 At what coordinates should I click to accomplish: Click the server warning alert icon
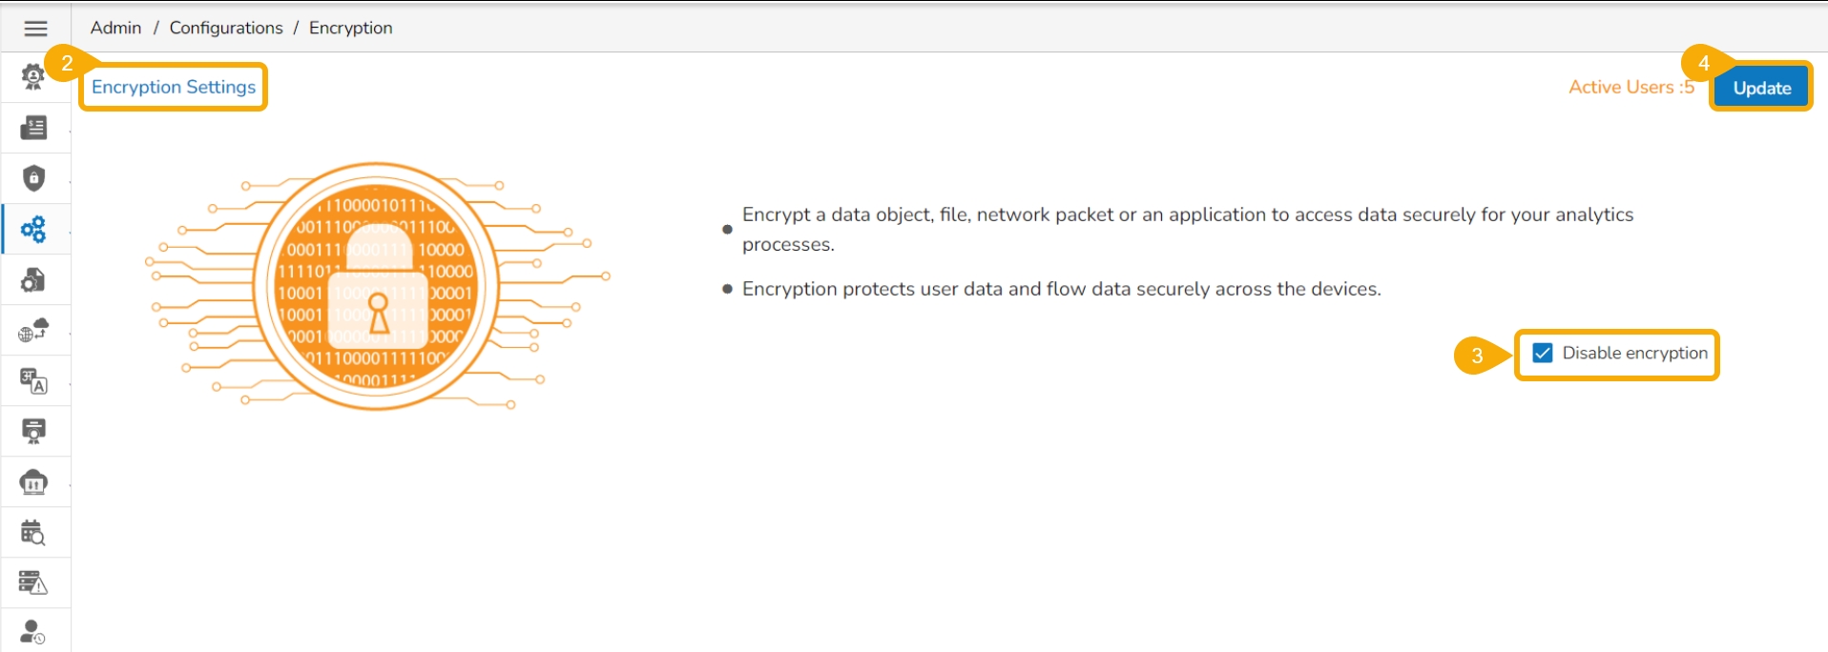33,582
